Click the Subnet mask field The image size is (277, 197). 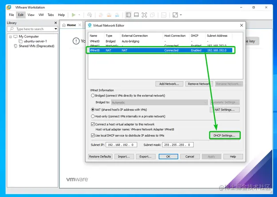click(178, 145)
